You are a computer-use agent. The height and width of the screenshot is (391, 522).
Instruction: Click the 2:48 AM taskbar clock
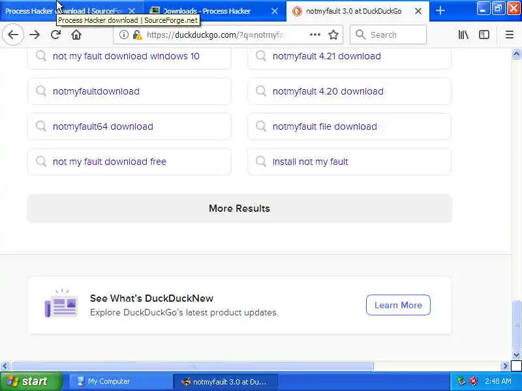[498, 381]
